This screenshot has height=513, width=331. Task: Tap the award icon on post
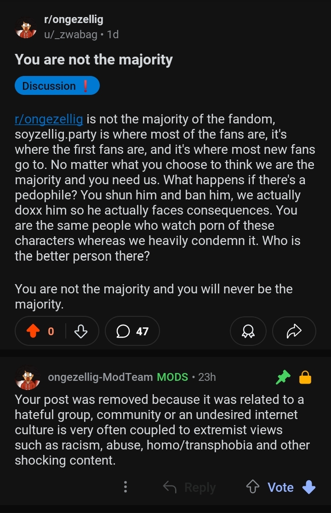tap(248, 331)
